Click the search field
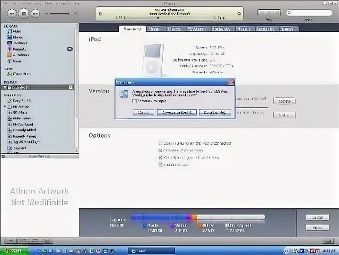 coord(309,13)
